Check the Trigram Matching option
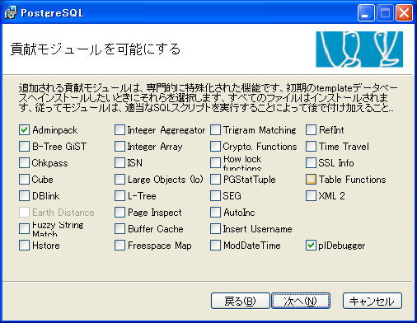Screen dimensions: 417x323 tap(215, 130)
